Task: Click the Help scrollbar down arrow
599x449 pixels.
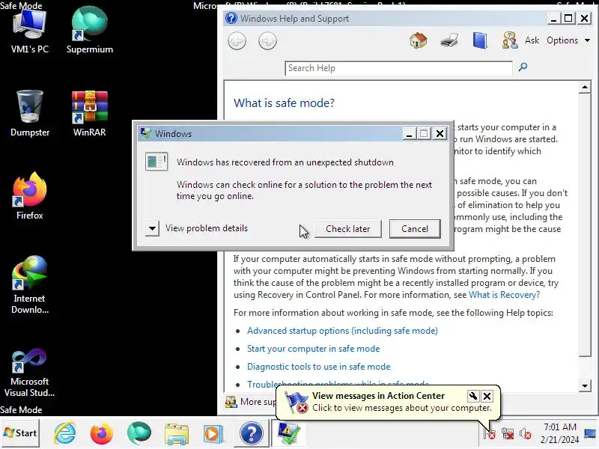Action: 585,385
